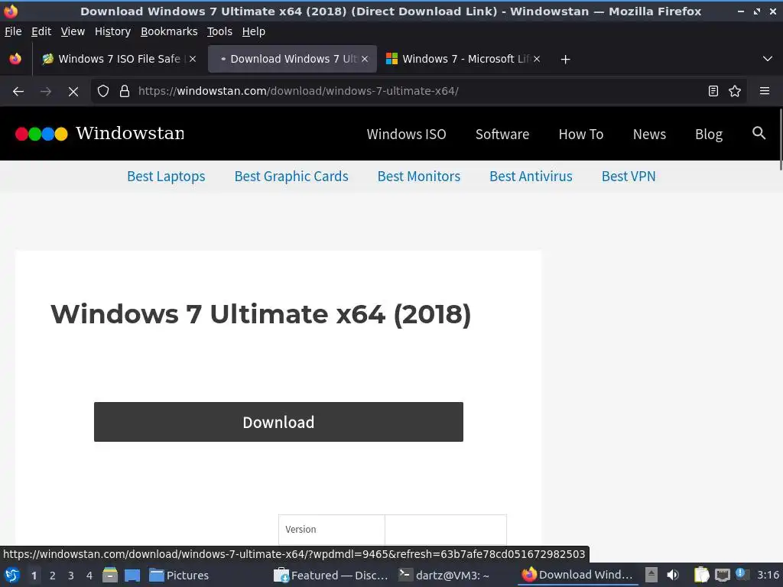Close the Windows 7 ISO File Safe tab

tap(192, 59)
